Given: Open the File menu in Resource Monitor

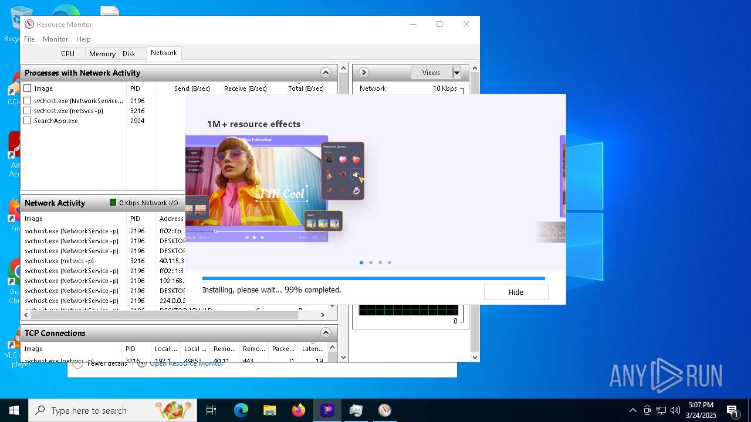Looking at the screenshot, I should [29, 39].
